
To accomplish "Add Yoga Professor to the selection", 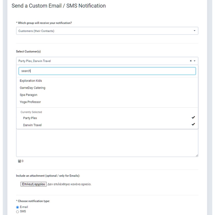I will 30,102.
